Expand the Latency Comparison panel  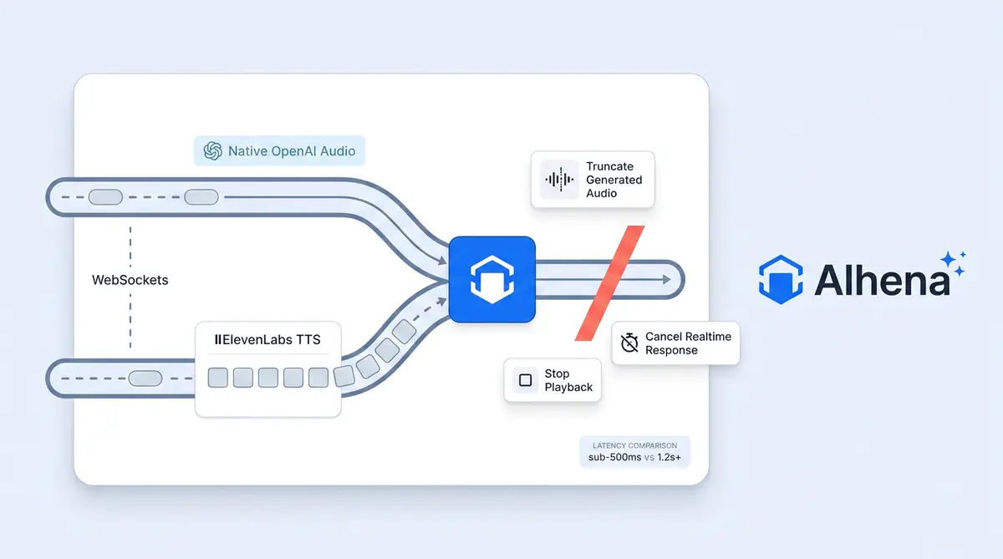tap(634, 451)
